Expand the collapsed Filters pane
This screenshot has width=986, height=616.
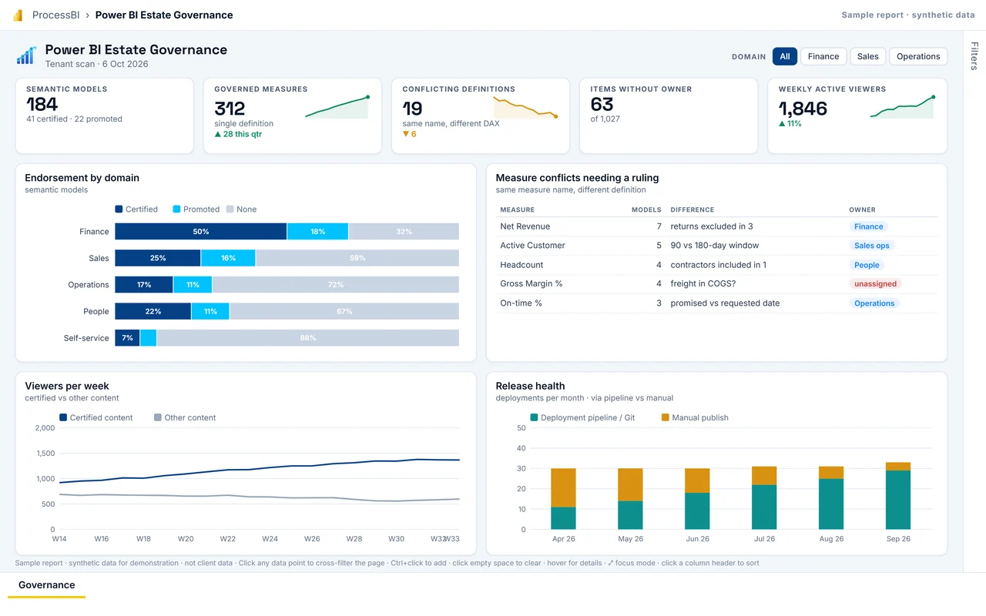[x=974, y=56]
